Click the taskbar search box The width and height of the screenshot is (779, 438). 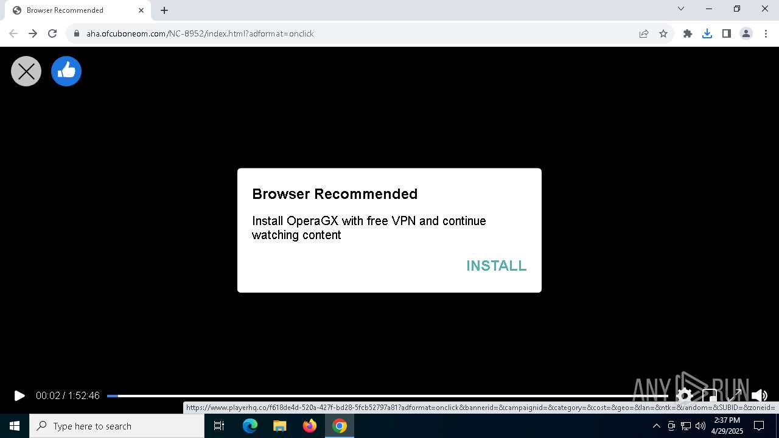(x=117, y=426)
